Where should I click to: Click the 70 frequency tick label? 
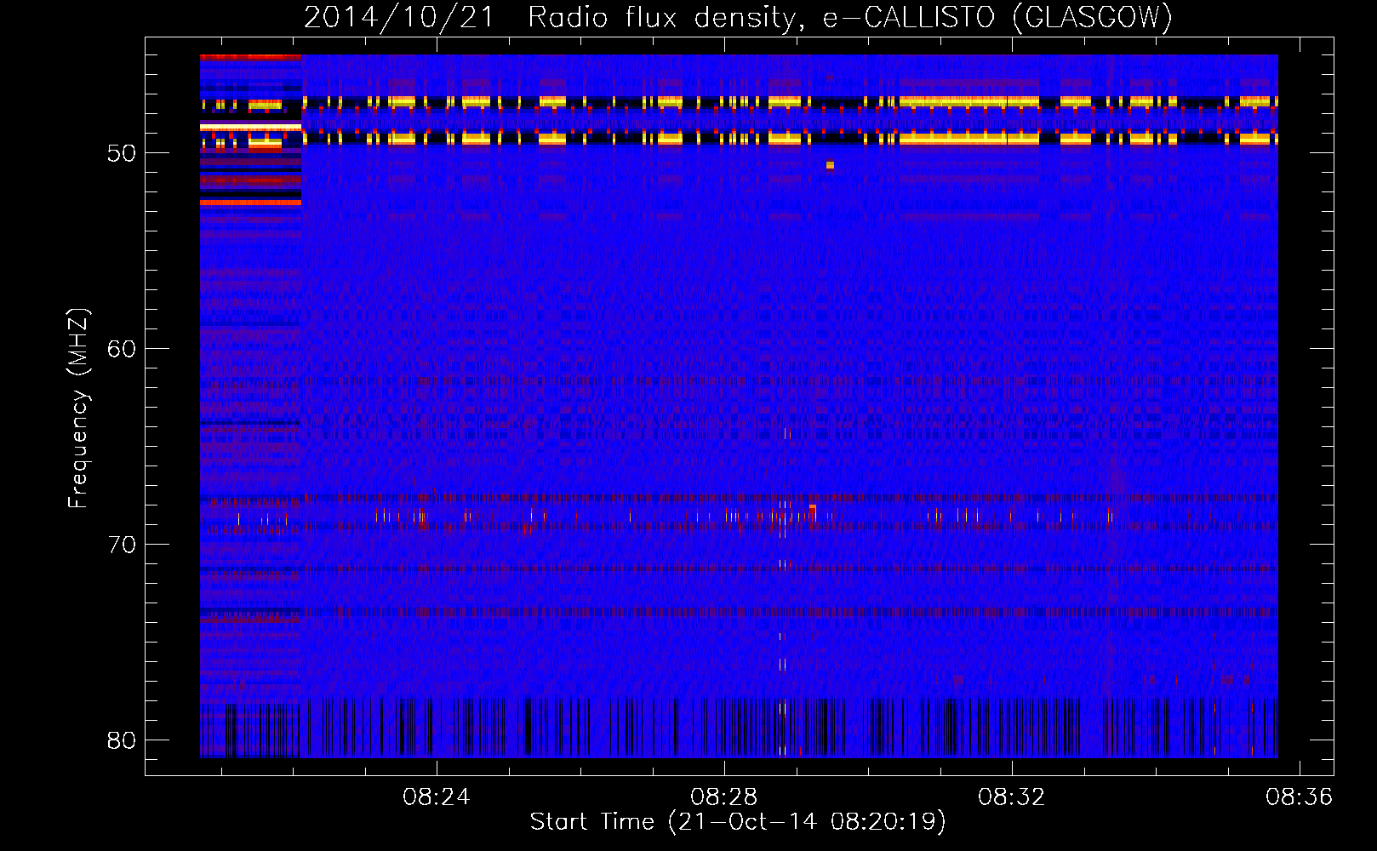[x=122, y=545]
